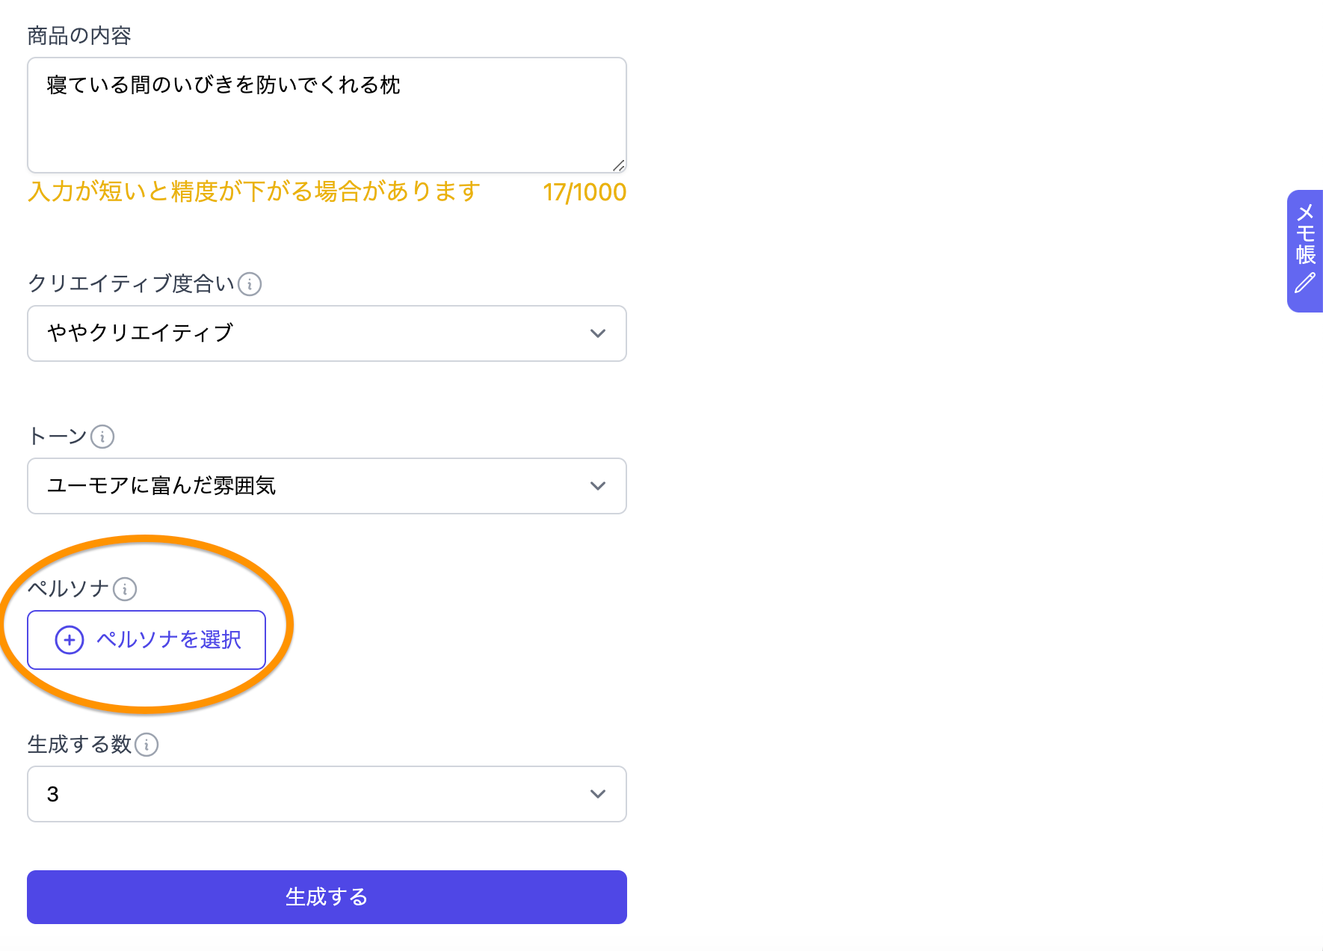This screenshot has width=1323, height=951.
Task: Click the chevron arrow on 生成する数 dropdown
Action: point(597,794)
